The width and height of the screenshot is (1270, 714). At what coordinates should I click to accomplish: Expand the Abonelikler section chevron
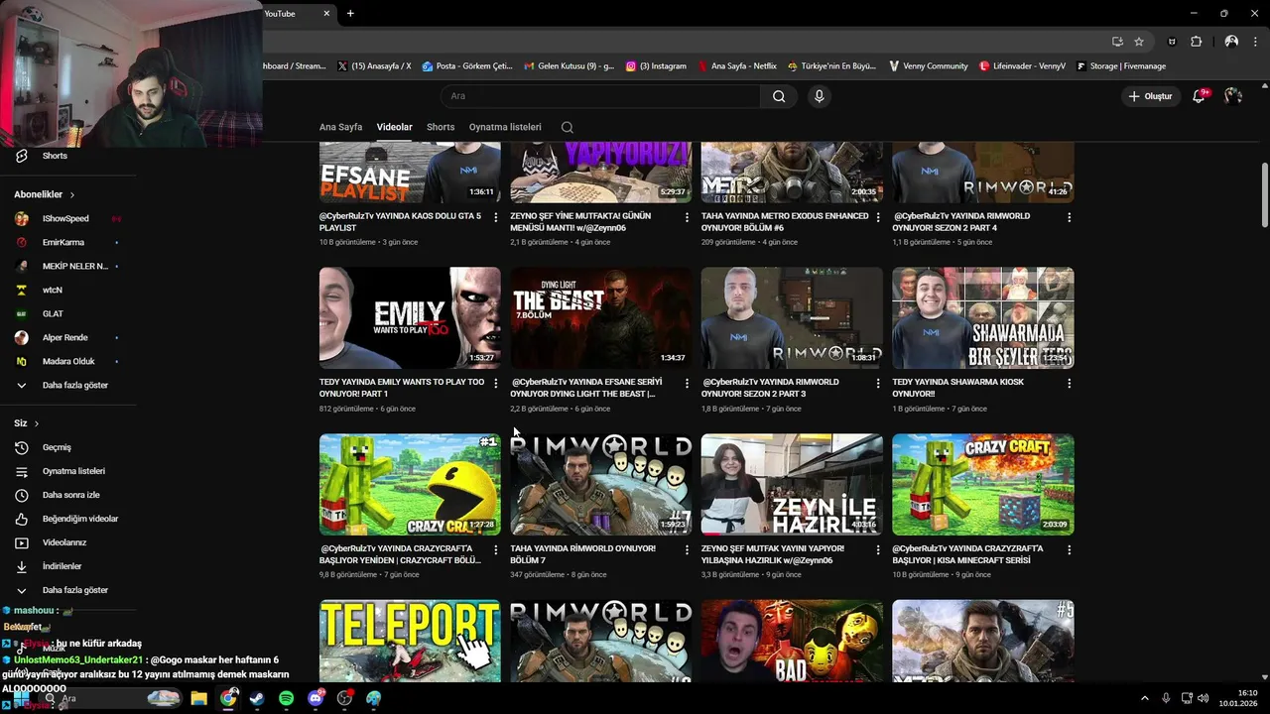point(72,195)
